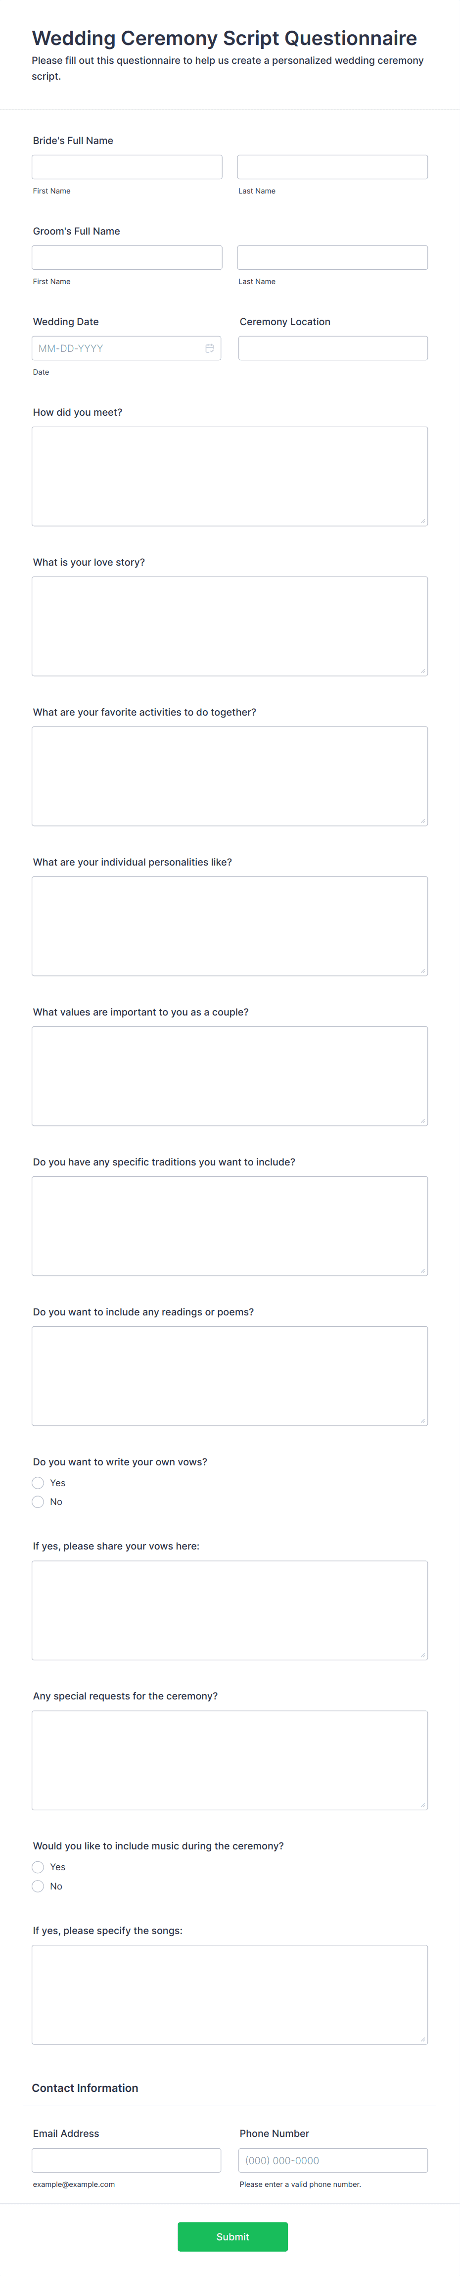
Task: Click the song specification text area
Action: click(229, 1994)
